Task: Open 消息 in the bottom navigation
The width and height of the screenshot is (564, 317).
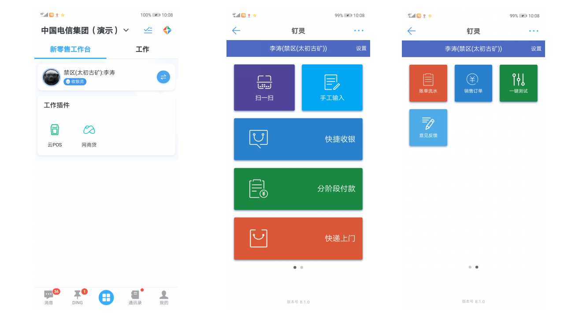Action: (49, 298)
